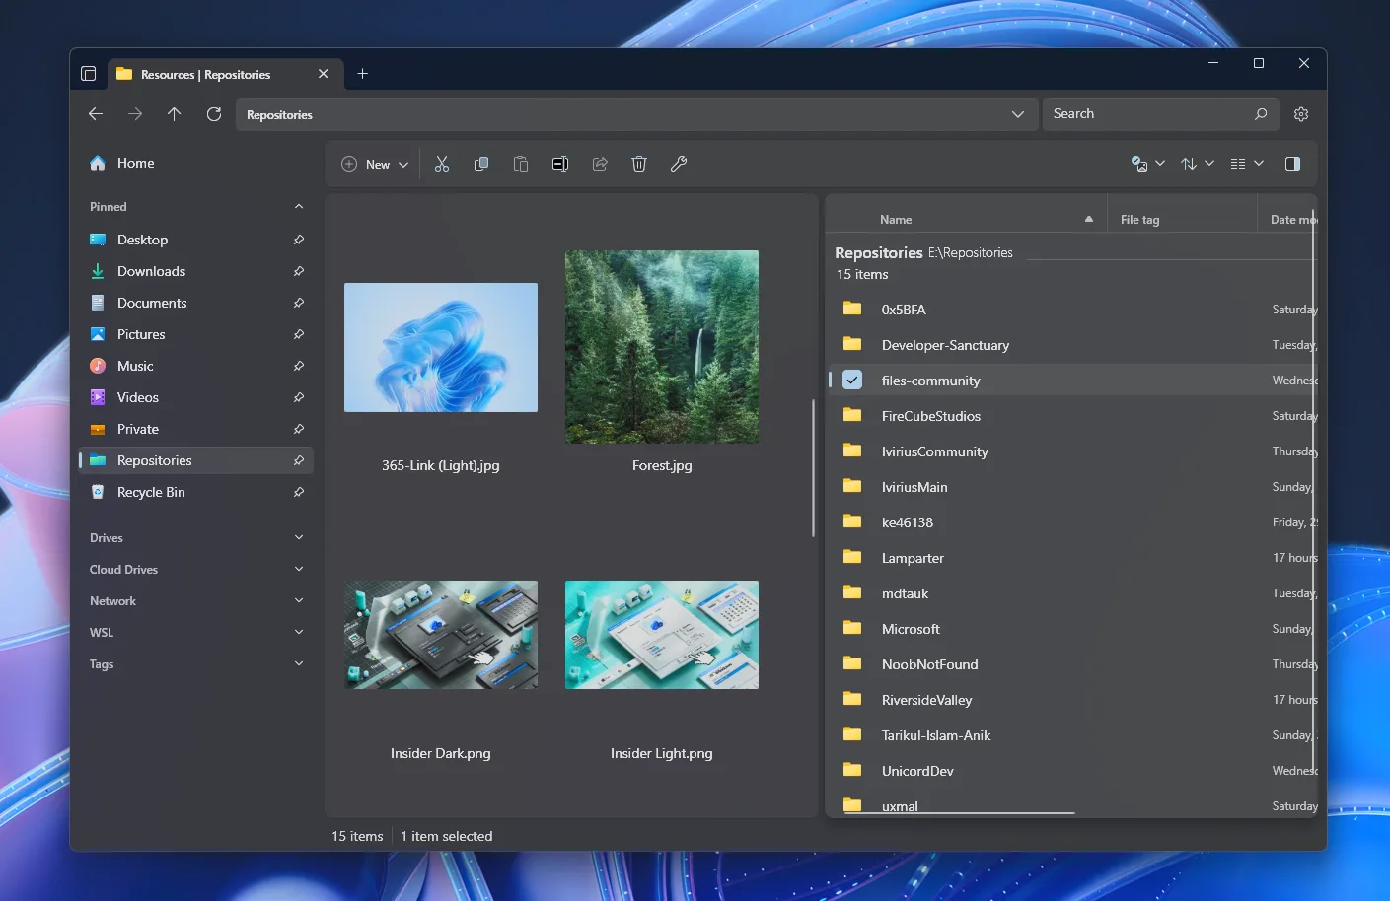Click the vertical tabs icon left of the tab
The width and height of the screenshot is (1390, 901).
[x=88, y=74]
